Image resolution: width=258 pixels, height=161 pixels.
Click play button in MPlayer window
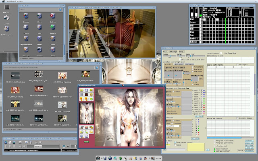(x=6, y=147)
